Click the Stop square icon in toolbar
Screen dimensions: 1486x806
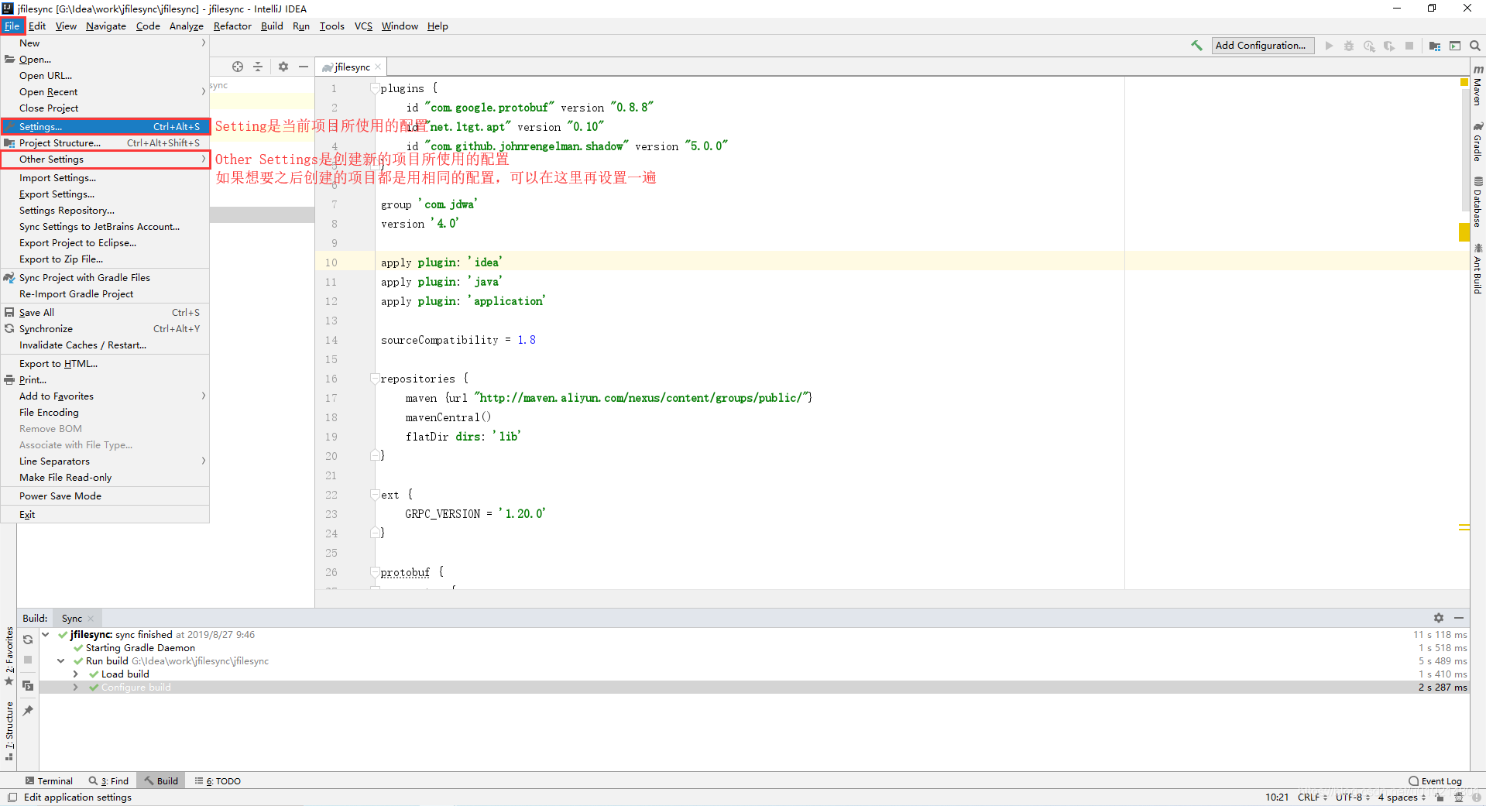[x=1409, y=46]
